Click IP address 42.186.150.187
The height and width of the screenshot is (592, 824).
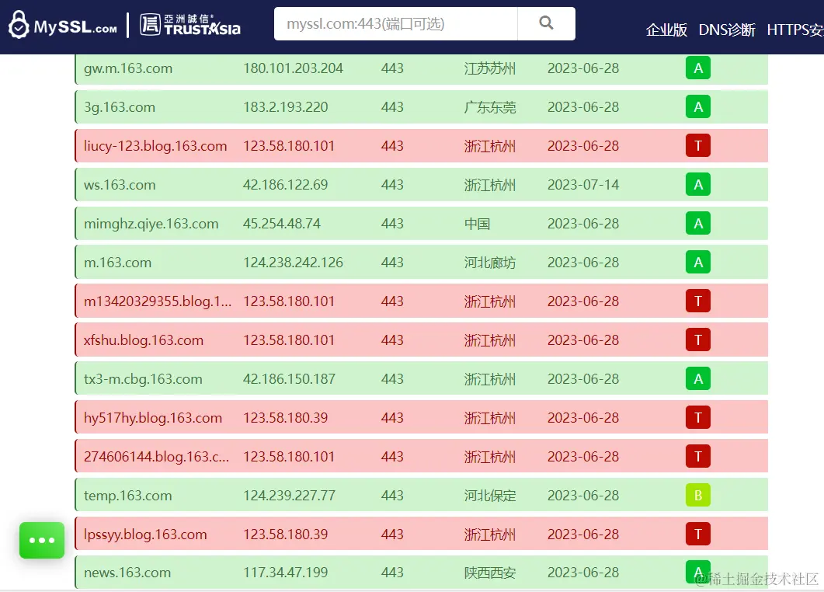tap(289, 379)
